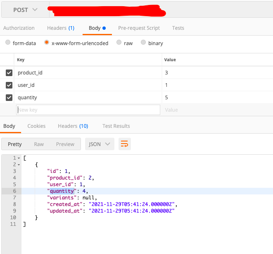Click the created_at timestamp value
The width and height of the screenshot is (273, 254).
[132, 204]
